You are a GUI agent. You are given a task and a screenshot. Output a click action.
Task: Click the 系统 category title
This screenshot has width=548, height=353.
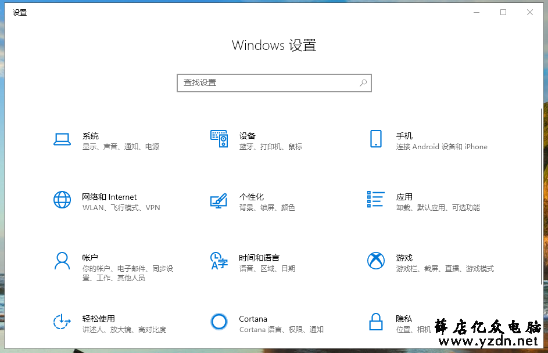(x=91, y=136)
